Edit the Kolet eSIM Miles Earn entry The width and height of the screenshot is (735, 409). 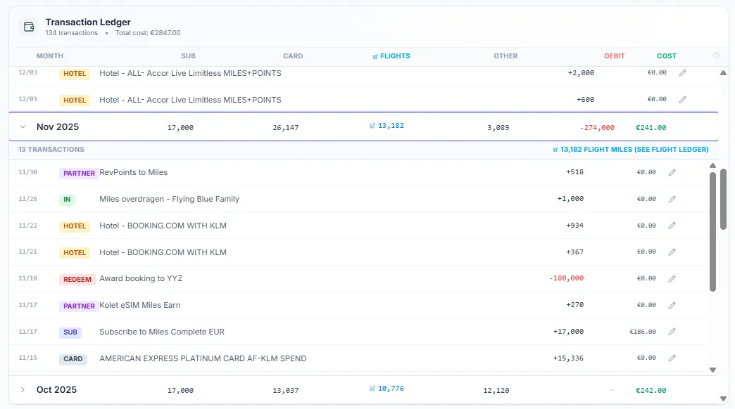(672, 304)
